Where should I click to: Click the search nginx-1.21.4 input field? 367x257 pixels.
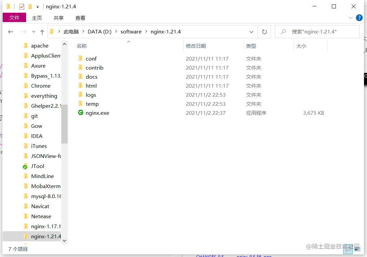point(317,31)
